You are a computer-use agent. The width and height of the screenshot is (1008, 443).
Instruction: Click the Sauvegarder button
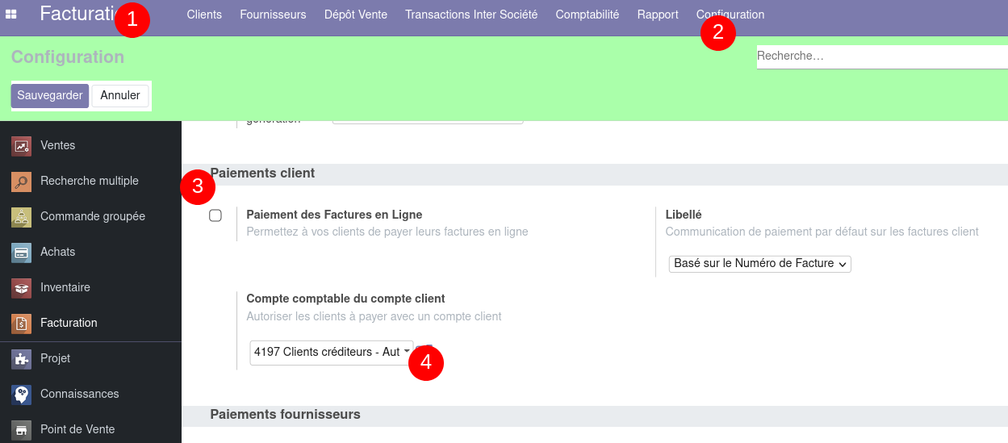tap(50, 95)
